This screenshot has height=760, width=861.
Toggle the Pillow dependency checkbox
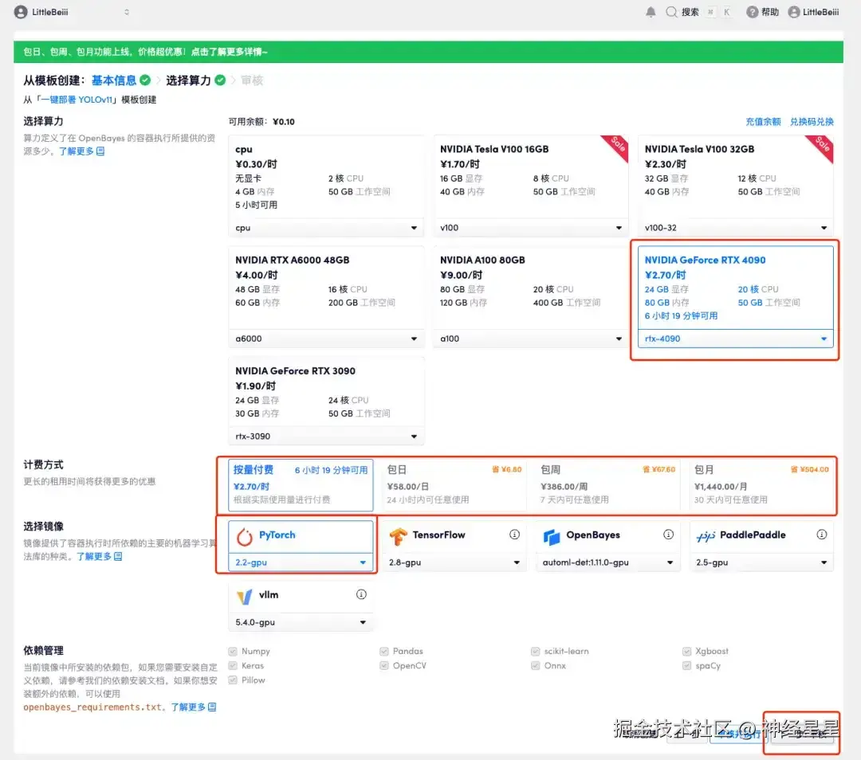(x=233, y=680)
